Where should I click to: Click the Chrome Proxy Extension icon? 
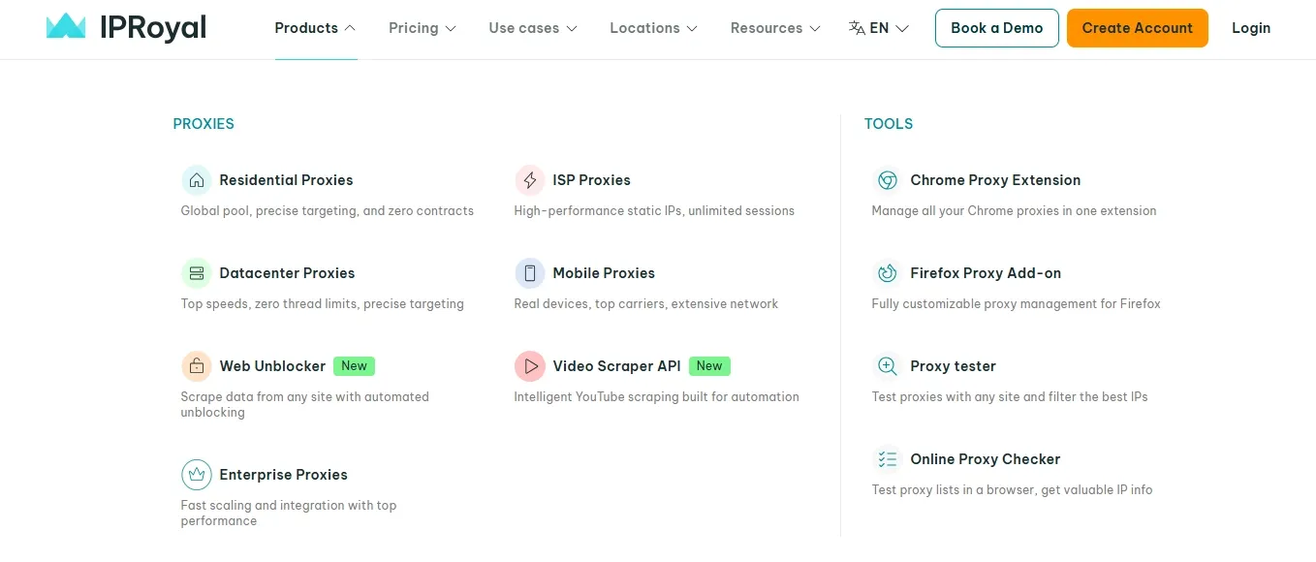[x=887, y=180]
